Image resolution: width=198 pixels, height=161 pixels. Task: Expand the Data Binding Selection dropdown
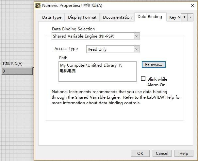(137, 37)
